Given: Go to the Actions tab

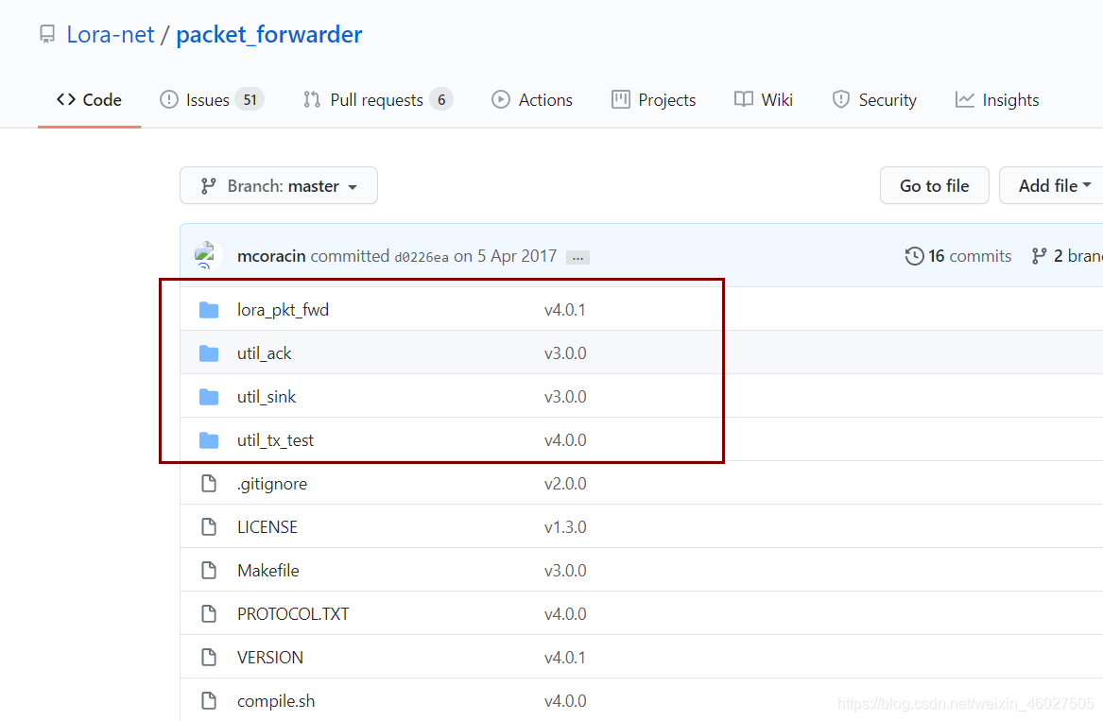Looking at the screenshot, I should tap(532, 100).
